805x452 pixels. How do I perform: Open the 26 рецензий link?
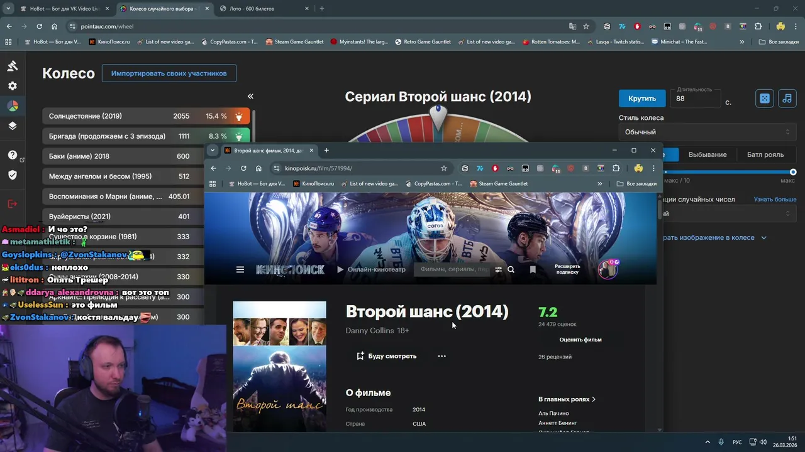(x=555, y=357)
